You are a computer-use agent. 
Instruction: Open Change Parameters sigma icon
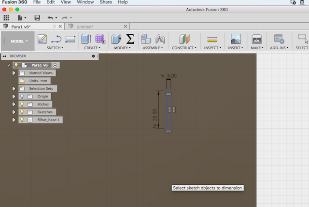coord(130,39)
